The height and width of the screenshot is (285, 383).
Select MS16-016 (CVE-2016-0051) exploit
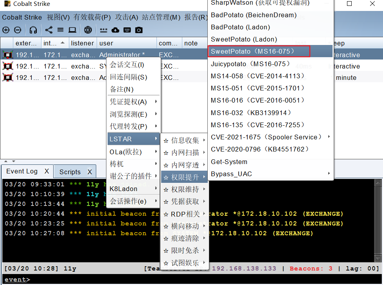pos(271,100)
